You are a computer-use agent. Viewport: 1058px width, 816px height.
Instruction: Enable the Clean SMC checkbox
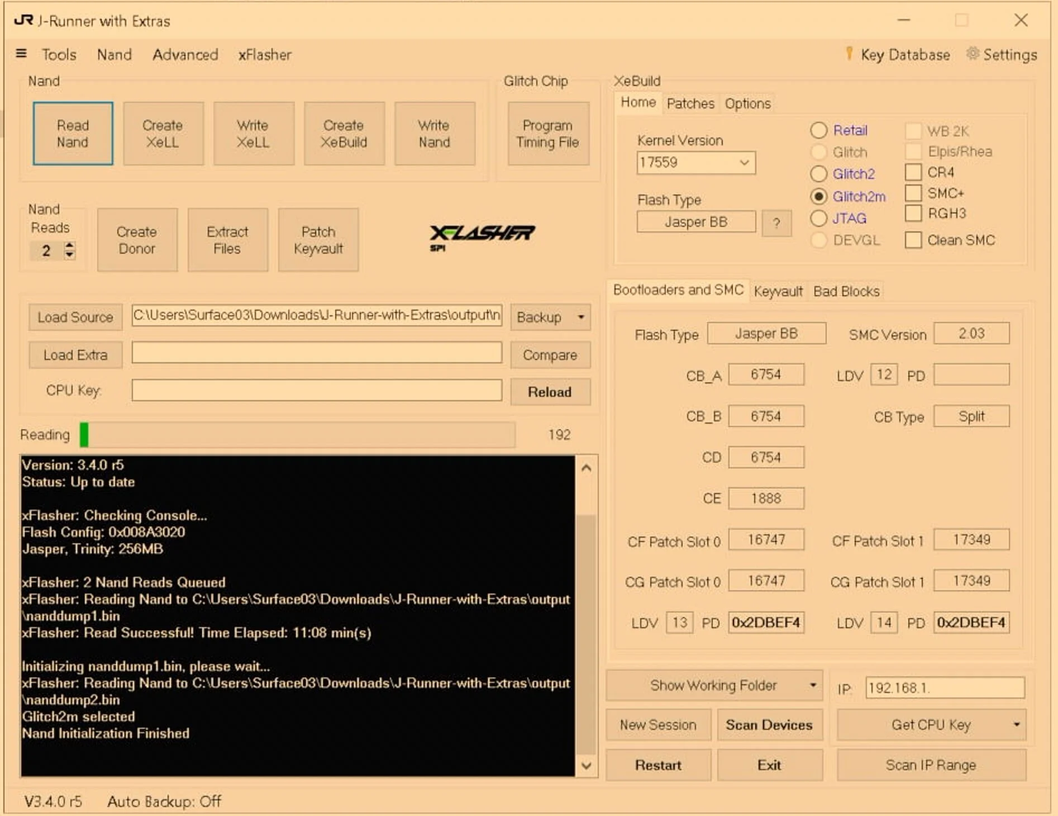click(913, 240)
